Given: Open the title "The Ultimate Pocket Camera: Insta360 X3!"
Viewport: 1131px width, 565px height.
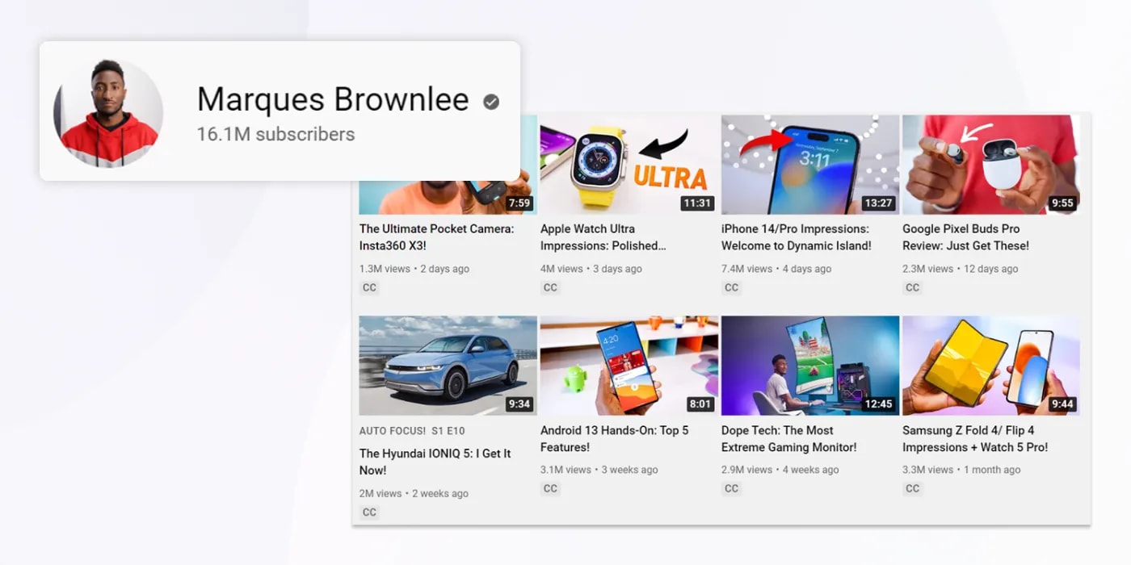Looking at the screenshot, I should (436, 237).
